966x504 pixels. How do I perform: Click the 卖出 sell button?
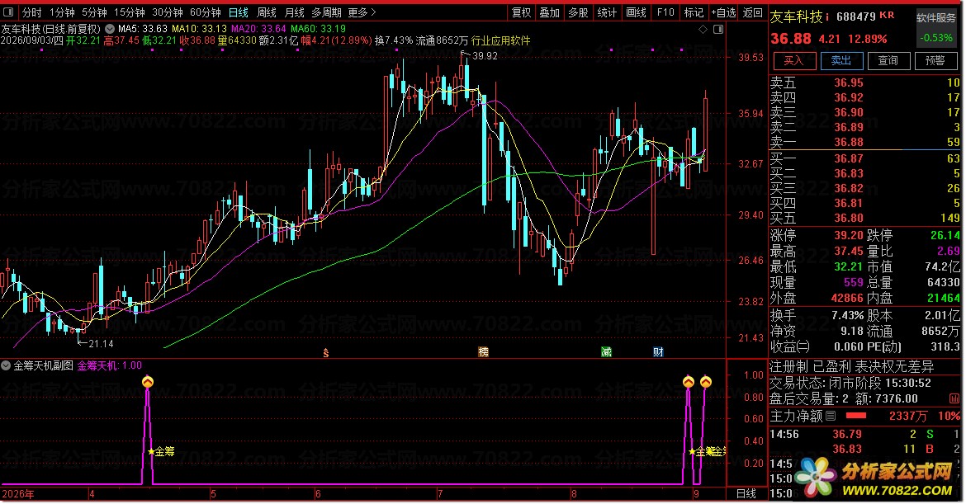[x=841, y=60]
